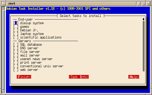Select the "scientific applications" label
This screenshot has width=152, height=95.
[x=41, y=37]
